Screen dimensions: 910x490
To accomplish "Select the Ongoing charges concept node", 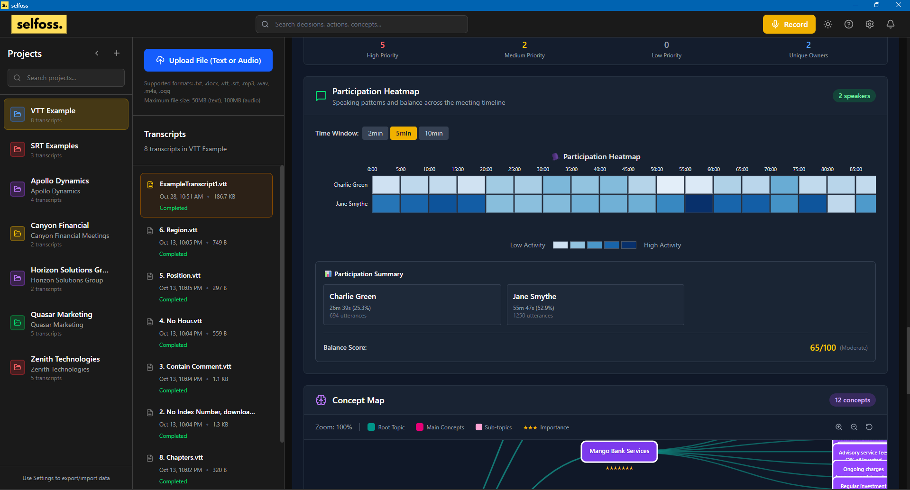I will click(x=861, y=469).
